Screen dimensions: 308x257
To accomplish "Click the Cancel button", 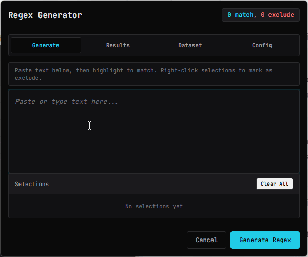I will (x=206, y=240).
